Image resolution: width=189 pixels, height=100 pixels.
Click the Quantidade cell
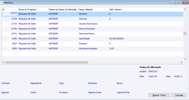84,39
